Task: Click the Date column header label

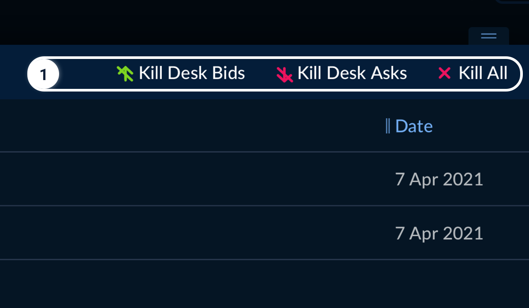Action: pos(414,126)
